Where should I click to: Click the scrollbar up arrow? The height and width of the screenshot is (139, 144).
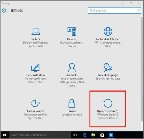[142, 16]
